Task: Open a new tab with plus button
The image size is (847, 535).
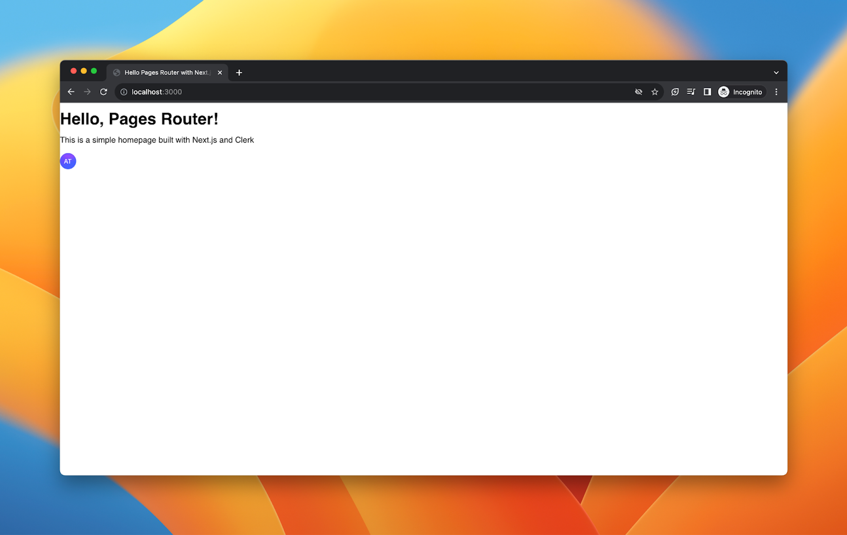Action: coord(239,73)
